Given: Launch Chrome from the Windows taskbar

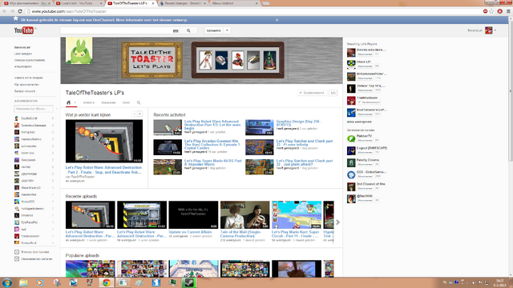Looking at the screenshot, I should click(106, 282).
